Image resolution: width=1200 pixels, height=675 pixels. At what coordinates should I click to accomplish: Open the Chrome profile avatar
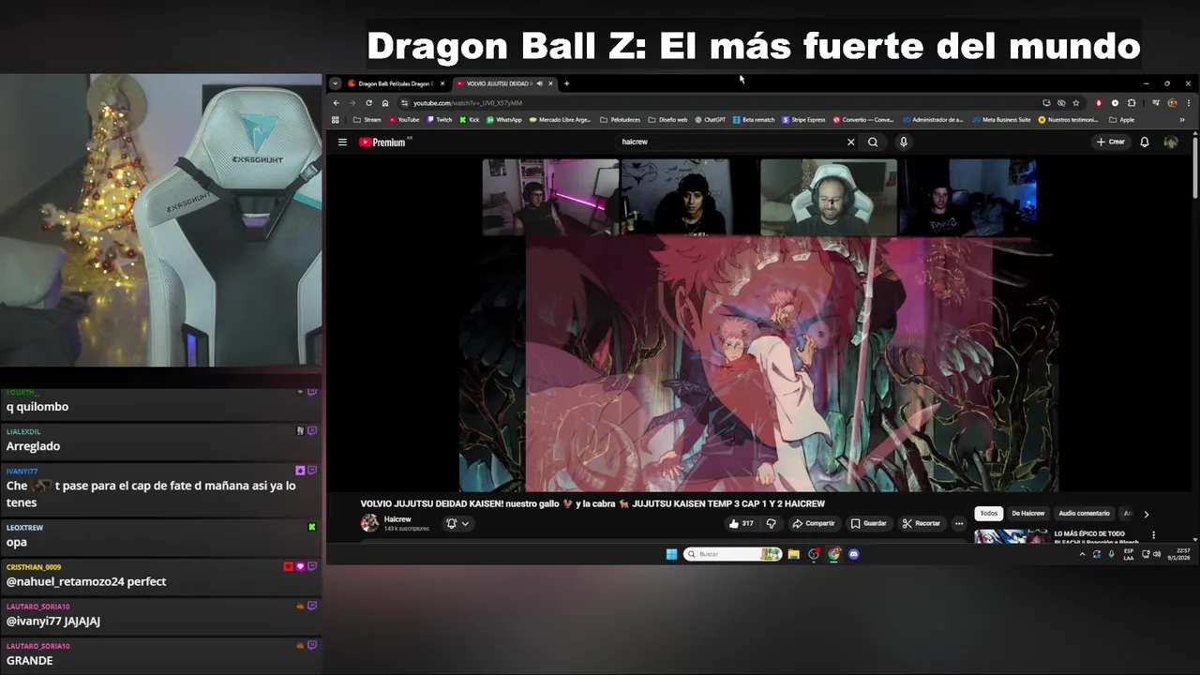point(1172,103)
